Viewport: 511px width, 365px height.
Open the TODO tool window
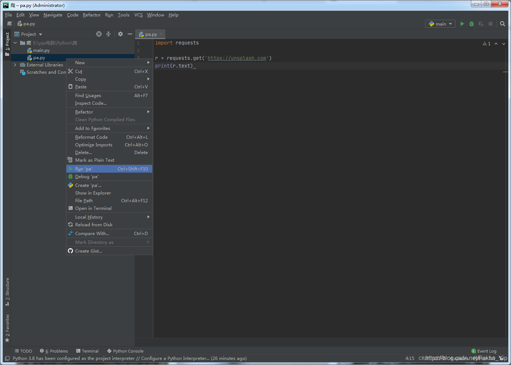tap(23, 351)
